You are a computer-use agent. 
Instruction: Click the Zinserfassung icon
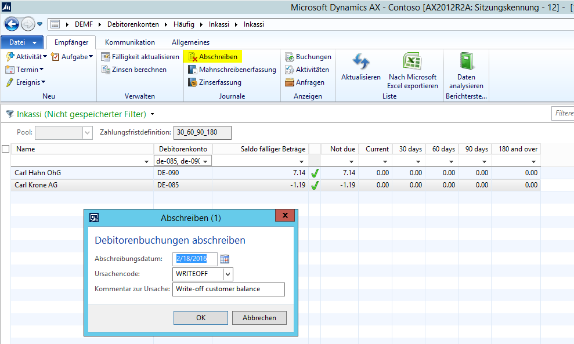pos(193,82)
